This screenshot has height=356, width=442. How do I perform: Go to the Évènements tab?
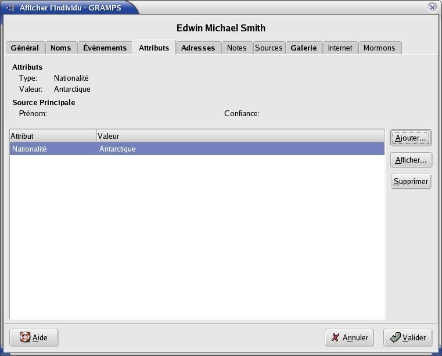tap(105, 48)
